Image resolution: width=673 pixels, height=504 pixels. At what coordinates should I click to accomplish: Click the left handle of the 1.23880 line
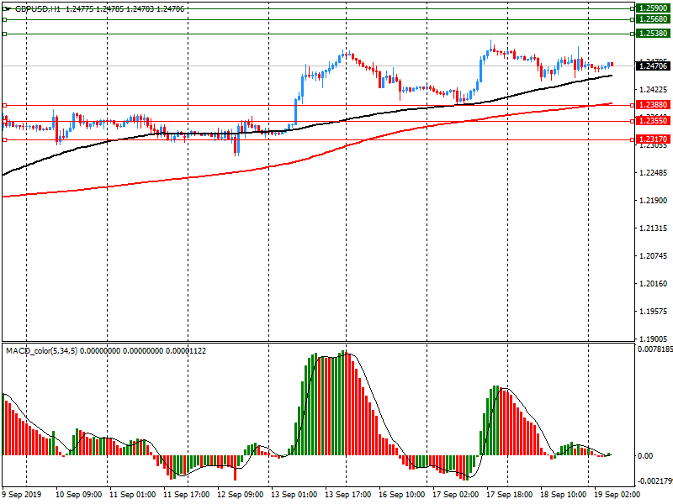(x=5, y=106)
